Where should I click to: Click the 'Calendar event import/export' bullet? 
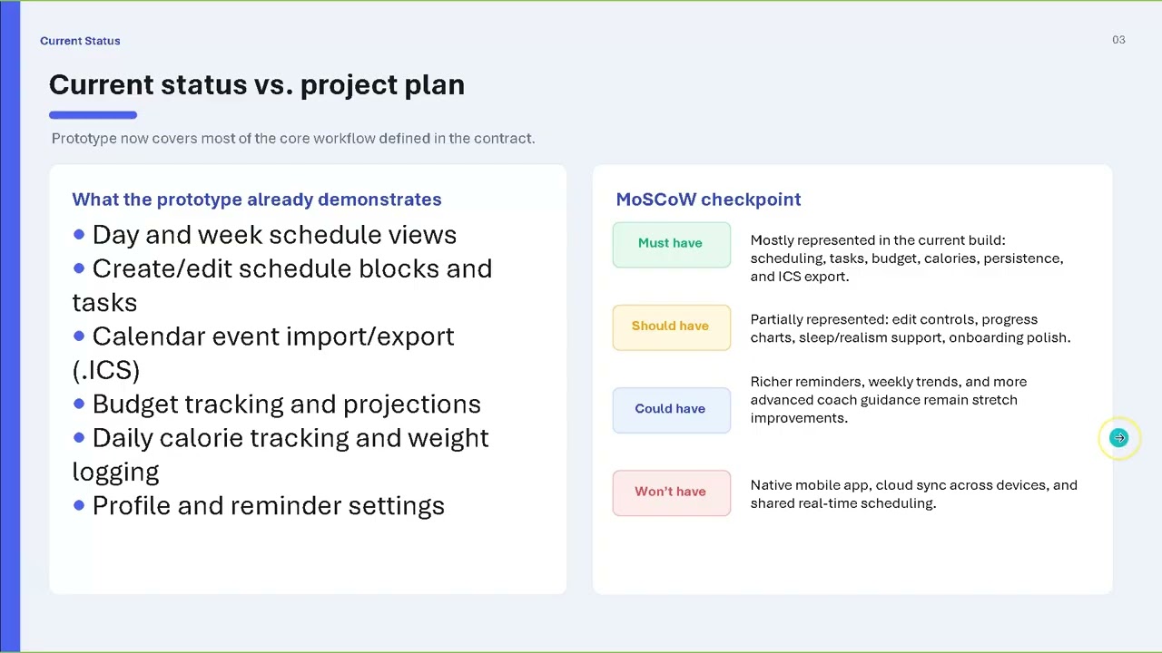tap(263, 353)
